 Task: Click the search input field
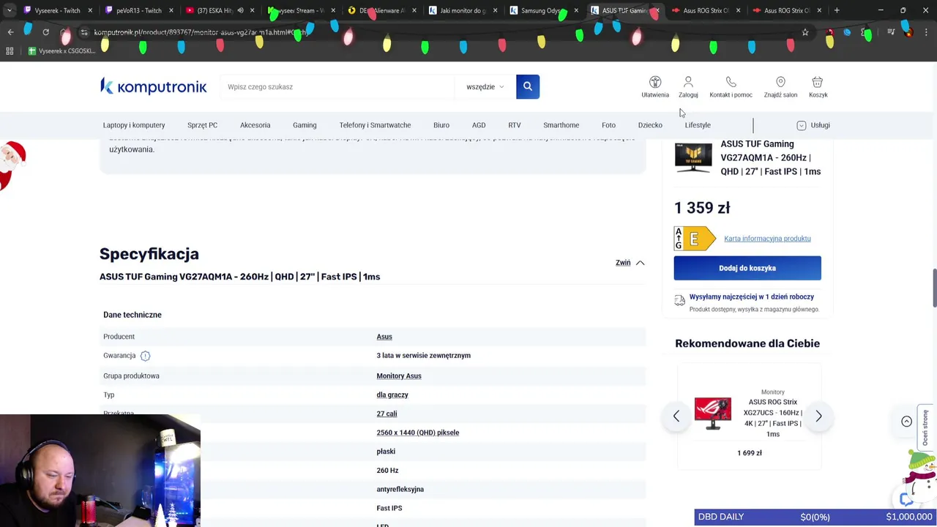coord(338,86)
